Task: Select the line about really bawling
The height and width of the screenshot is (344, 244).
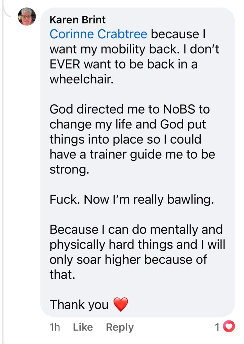Action: click(x=132, y=200)
